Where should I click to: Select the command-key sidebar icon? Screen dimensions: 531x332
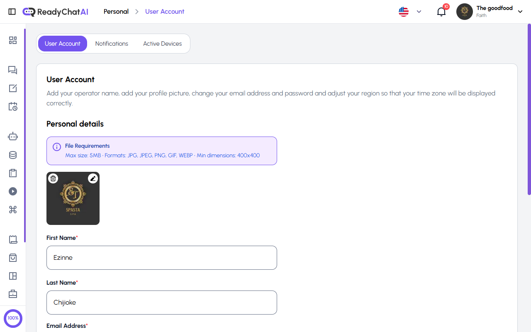pyautogui.click(x=13, y=210)
